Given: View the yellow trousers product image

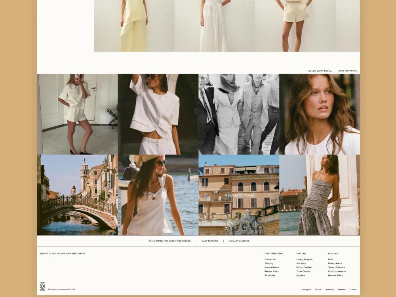Looking at the screenshot, I should (134, 26).
